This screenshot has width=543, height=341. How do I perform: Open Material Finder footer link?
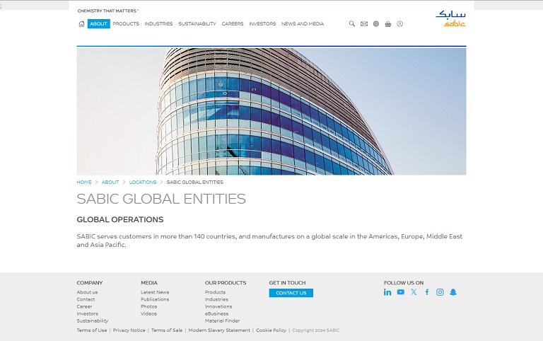(x=222, y=320)
